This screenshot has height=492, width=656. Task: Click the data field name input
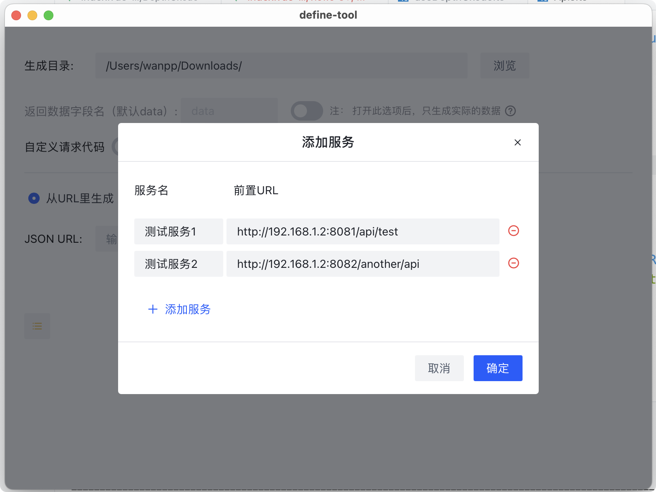click(229, 111)
